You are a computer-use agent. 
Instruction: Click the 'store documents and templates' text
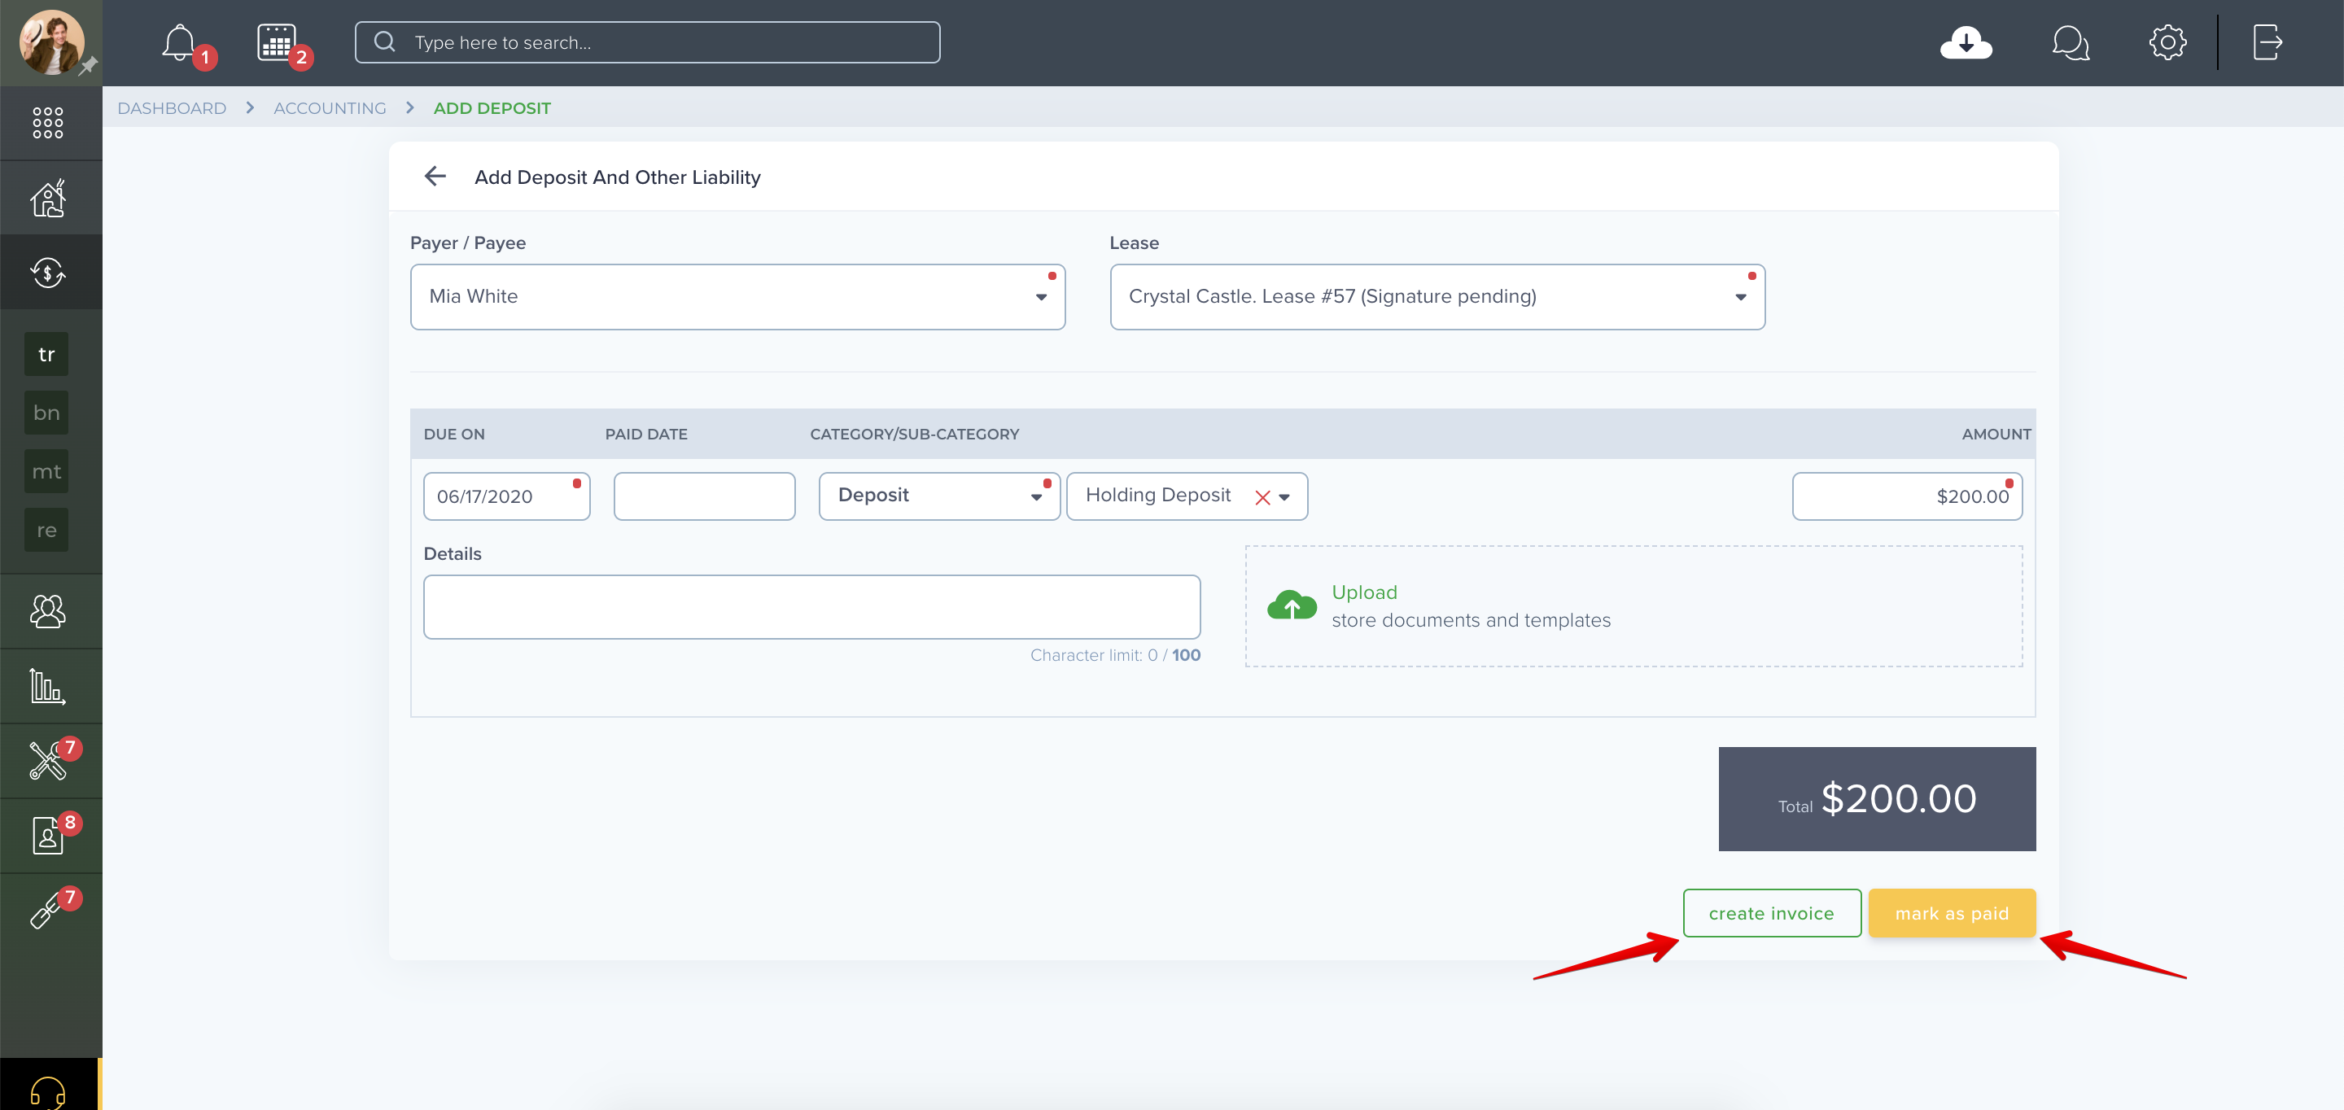coord(1471,620)
